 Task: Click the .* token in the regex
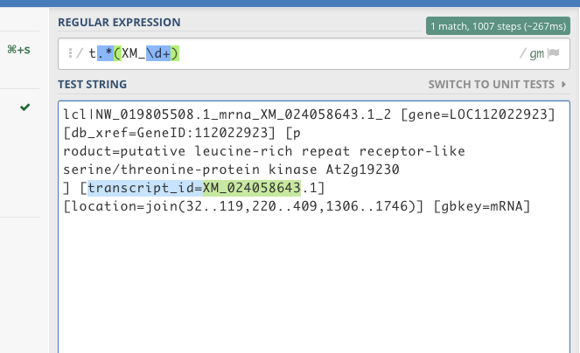pyautogui.click(x=105, y=53)
